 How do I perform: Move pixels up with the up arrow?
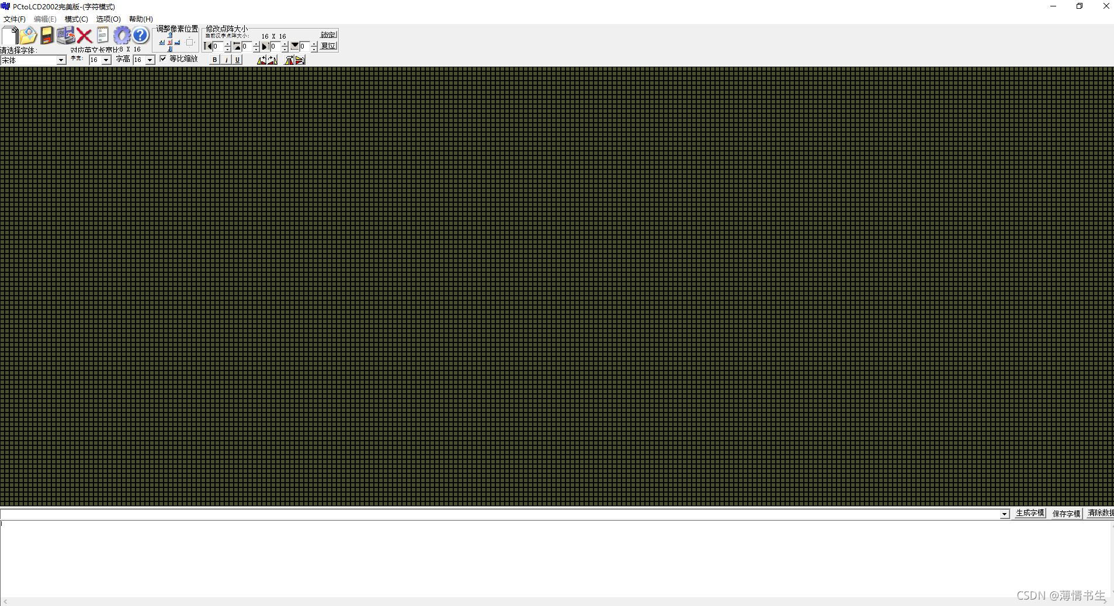(x=170, y=35)
